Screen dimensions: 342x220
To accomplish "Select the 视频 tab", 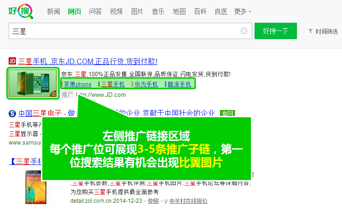I will tap(116, 11).
